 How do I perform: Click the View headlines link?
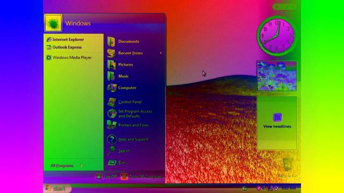point(277,127)
